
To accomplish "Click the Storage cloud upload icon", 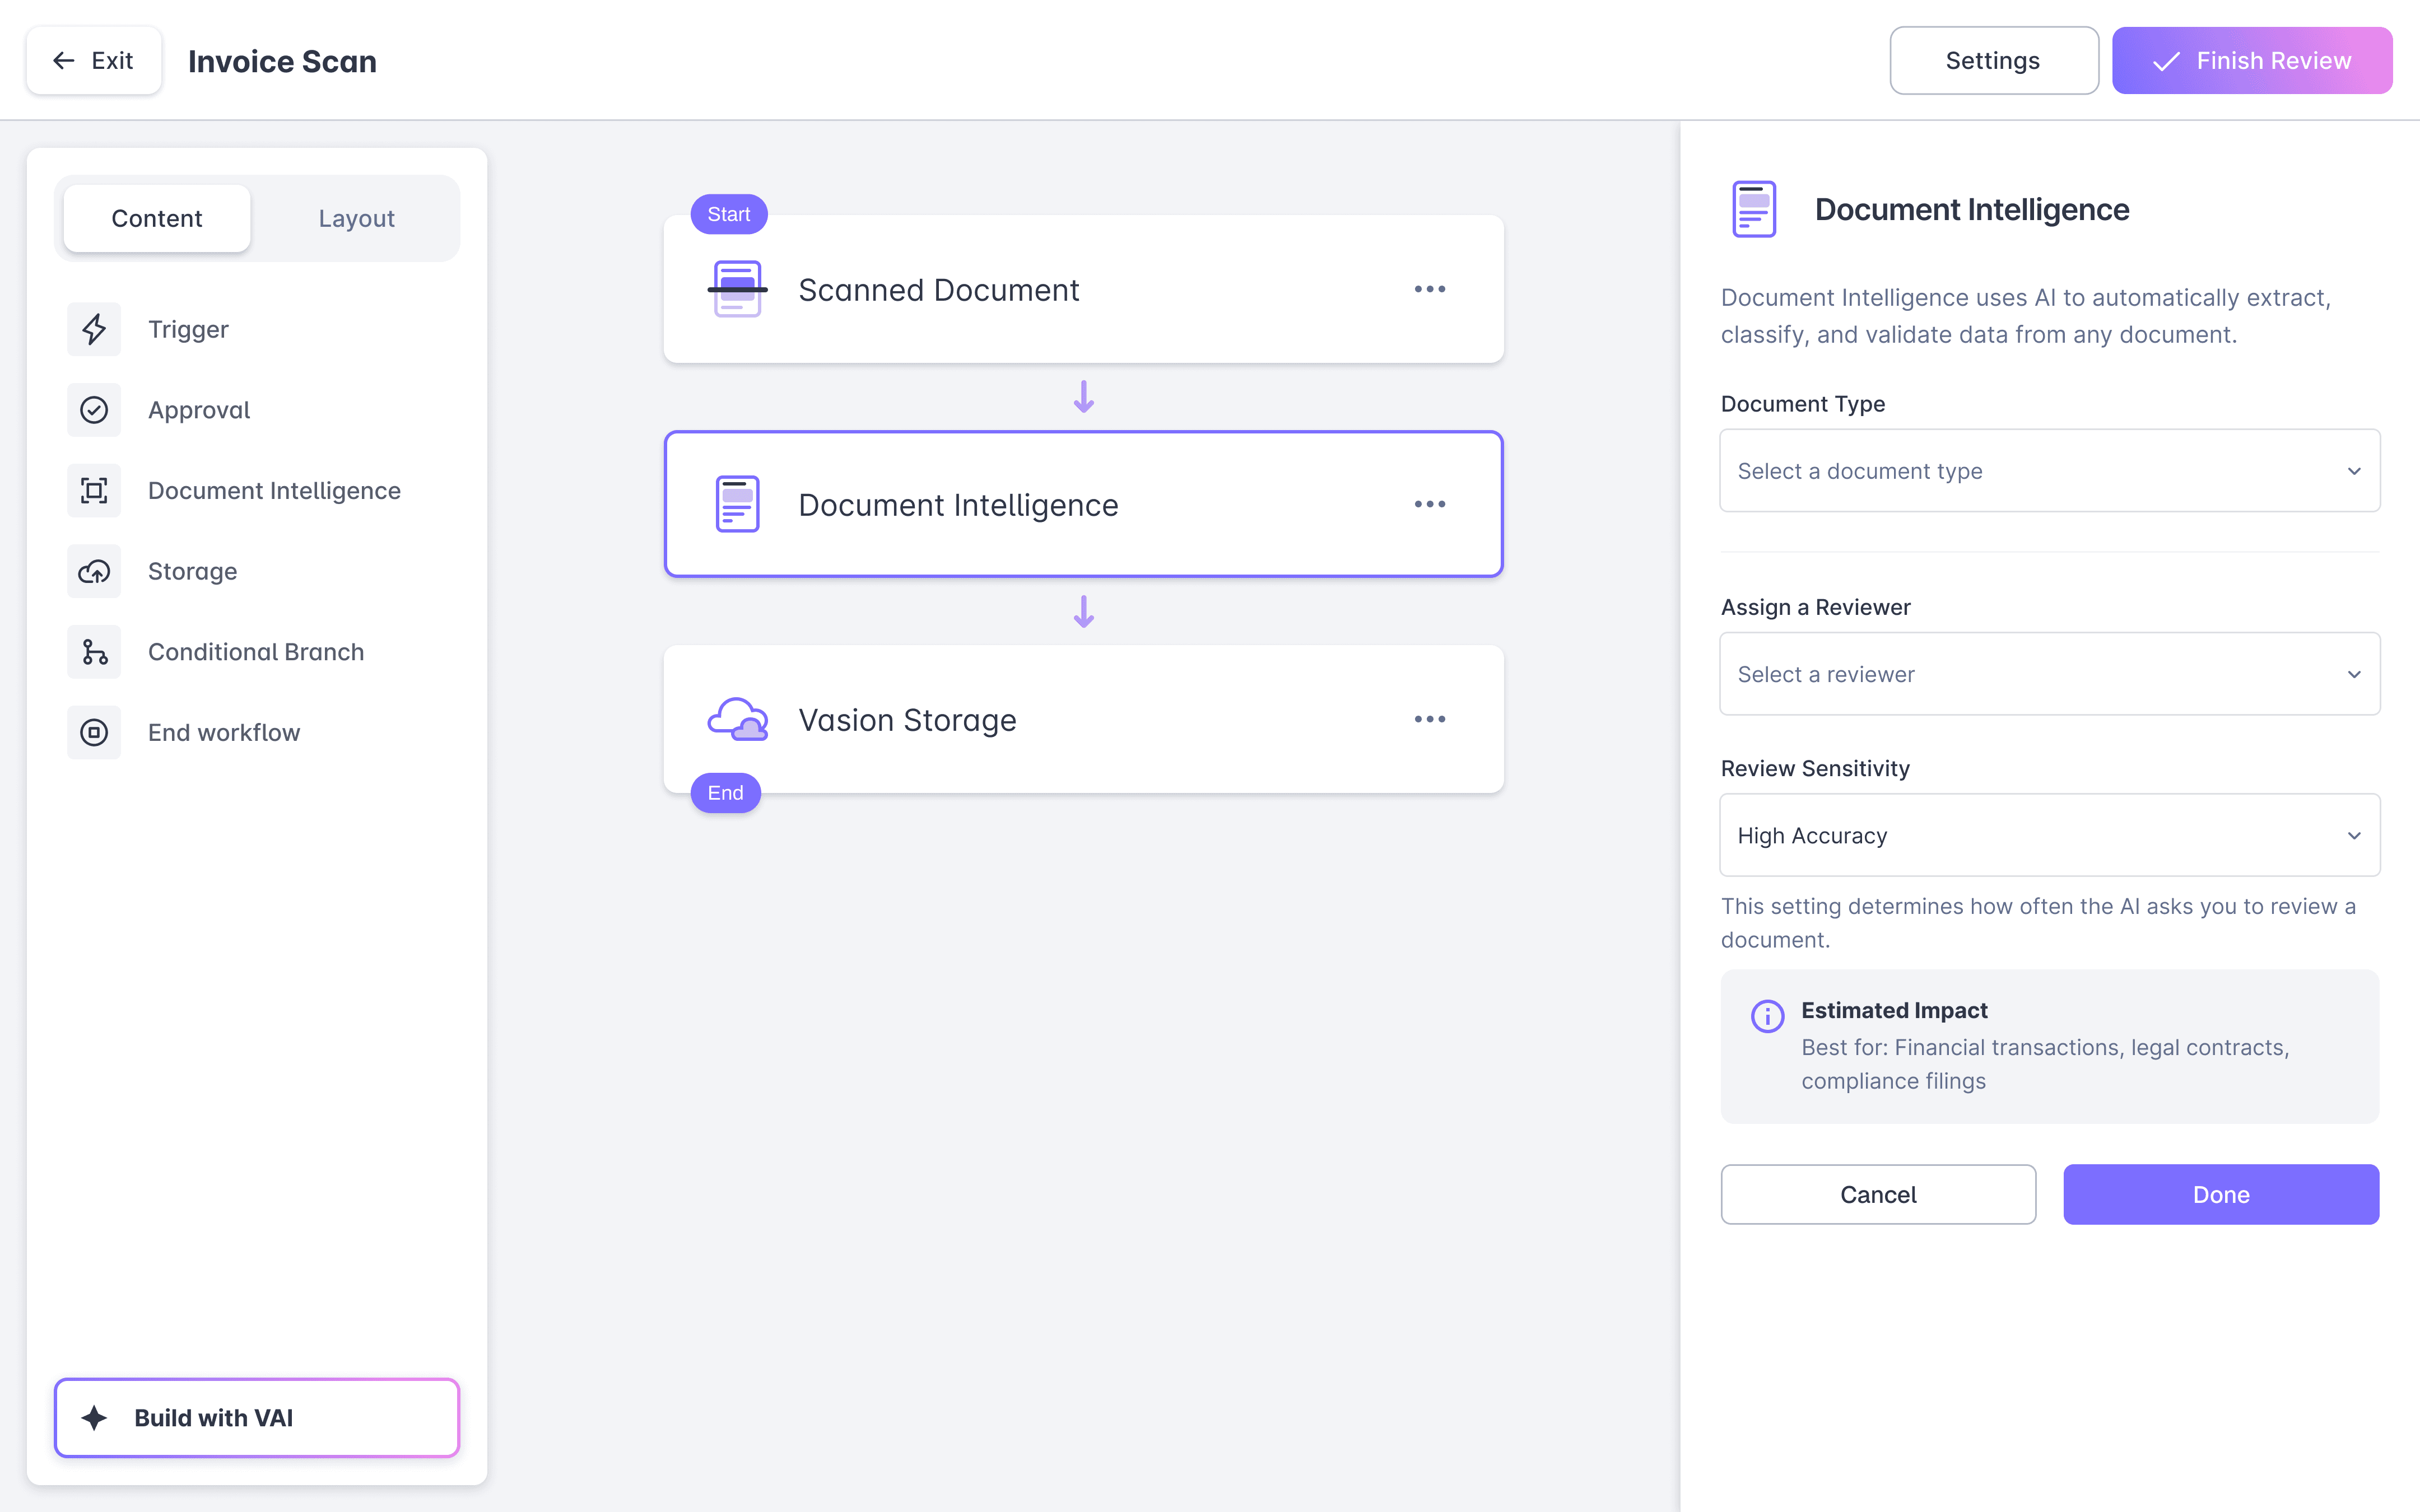I will point(94,571).
